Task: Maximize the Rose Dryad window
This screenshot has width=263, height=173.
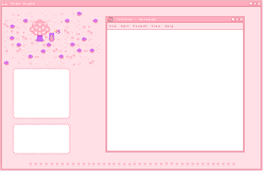Action: (x=255, y=3)
